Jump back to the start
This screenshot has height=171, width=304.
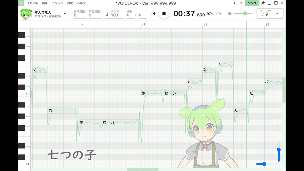pos(153,13)
